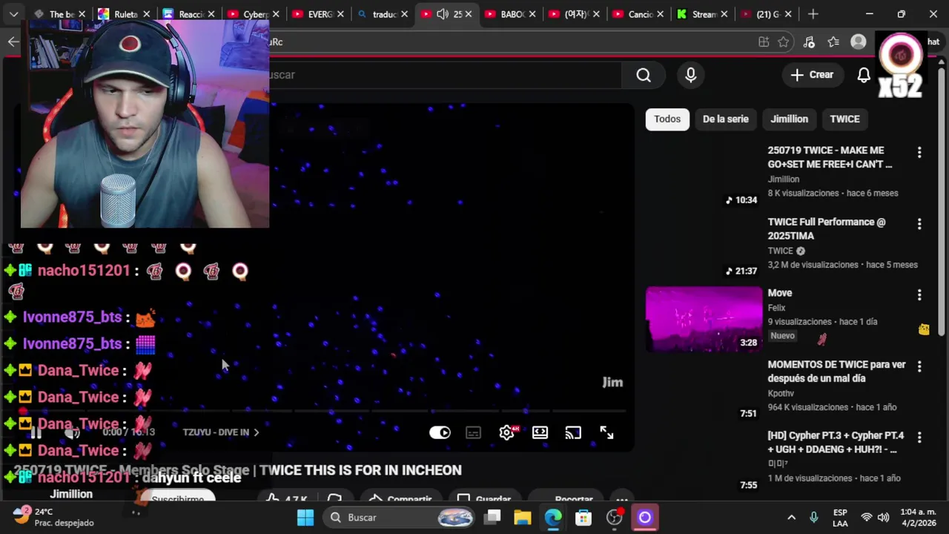The height and width of the screenshot is (534, 949).
Task: Open YouTube notifications bell
Action: [864, 75]
